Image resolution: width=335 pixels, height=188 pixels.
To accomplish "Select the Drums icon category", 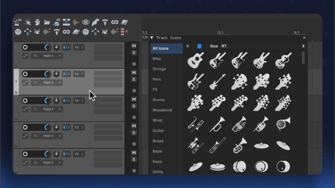I will [x=159, y=100].
